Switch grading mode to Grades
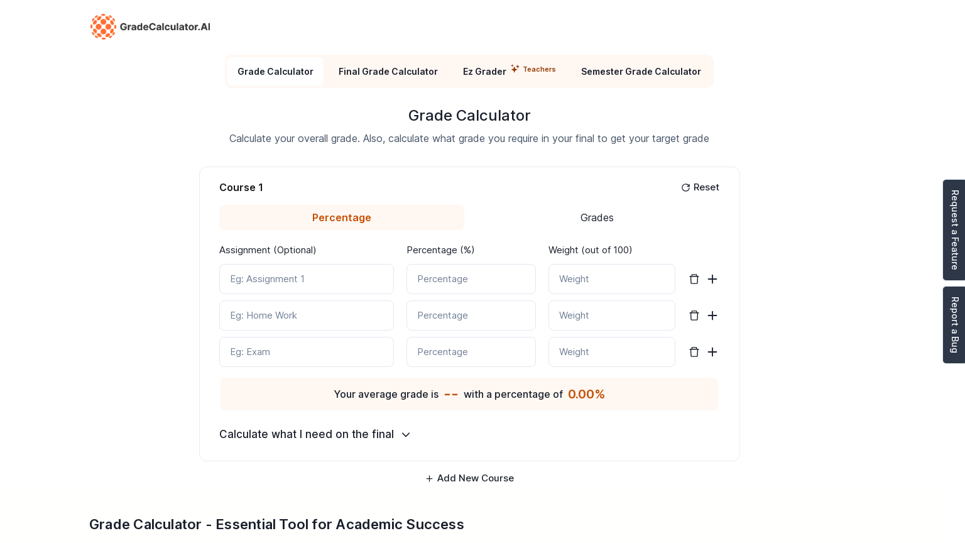 596,217
